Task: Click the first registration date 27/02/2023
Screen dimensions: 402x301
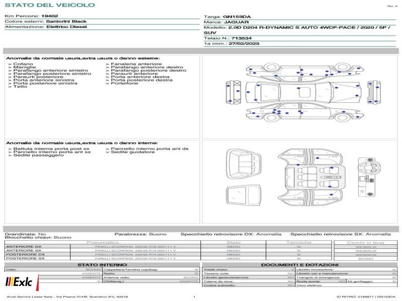Action: pos(244,44)
